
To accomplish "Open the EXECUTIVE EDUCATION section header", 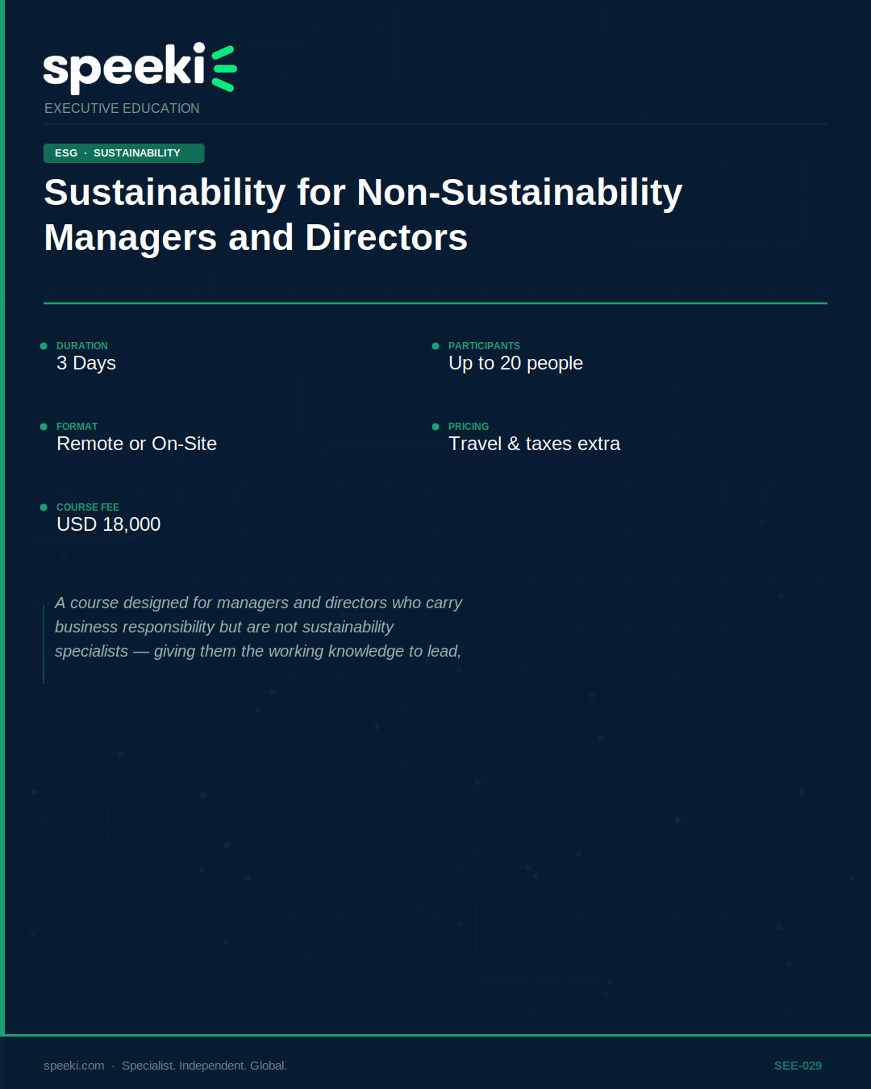I will click(122, 108).
